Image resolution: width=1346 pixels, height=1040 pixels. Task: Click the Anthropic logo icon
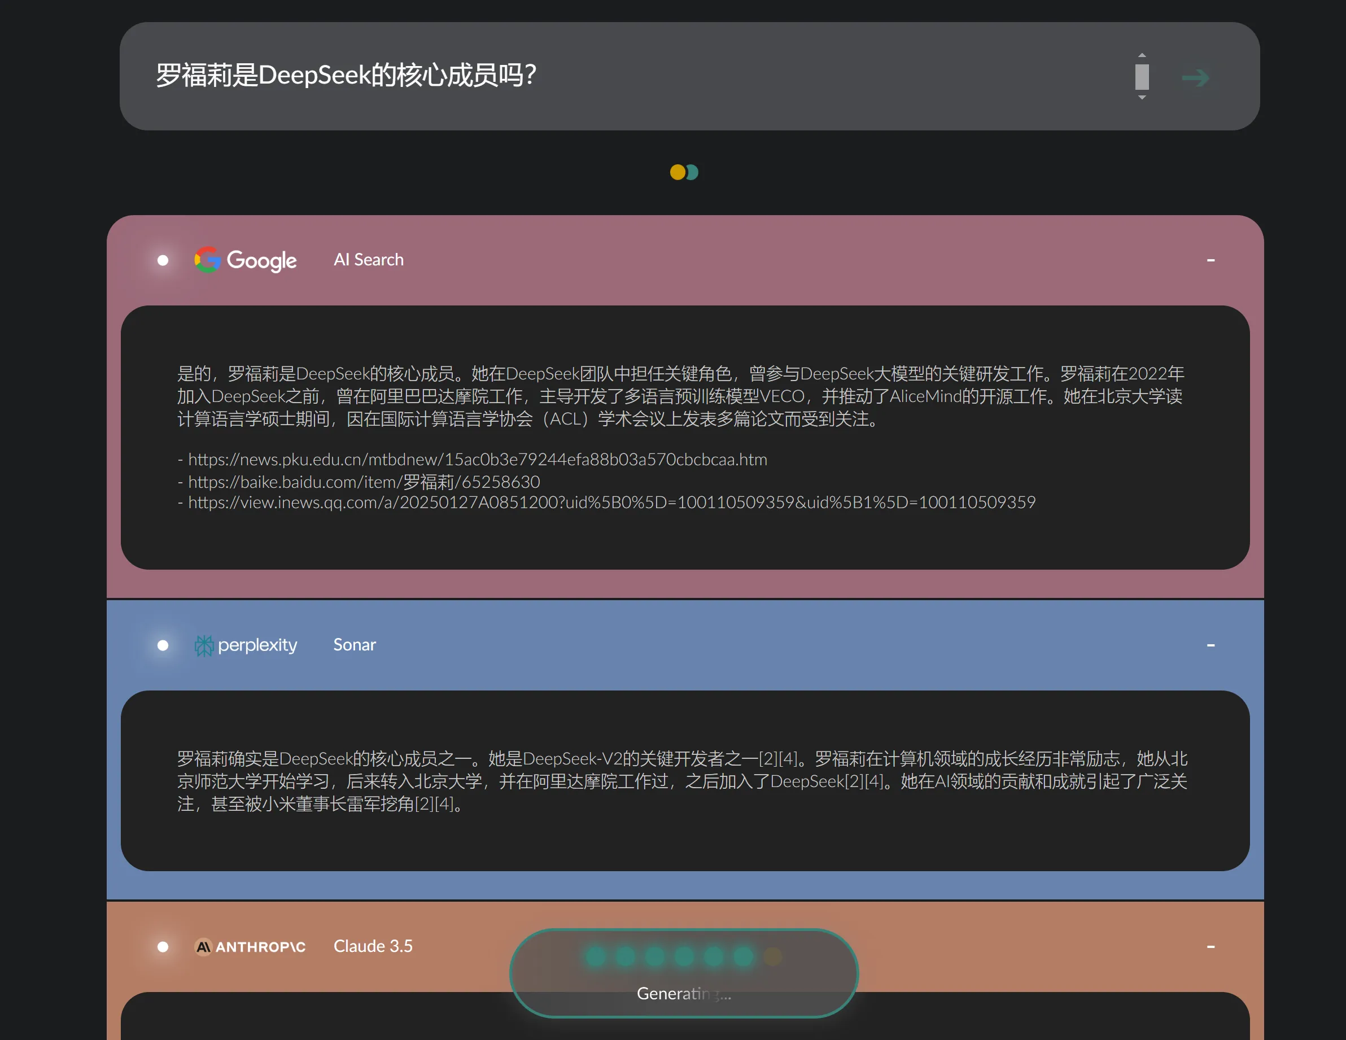[x=203, y=946]
